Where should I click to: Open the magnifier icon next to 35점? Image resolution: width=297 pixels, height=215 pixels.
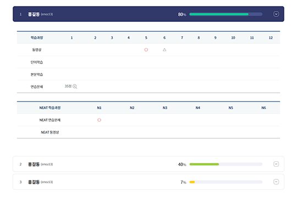75,87
